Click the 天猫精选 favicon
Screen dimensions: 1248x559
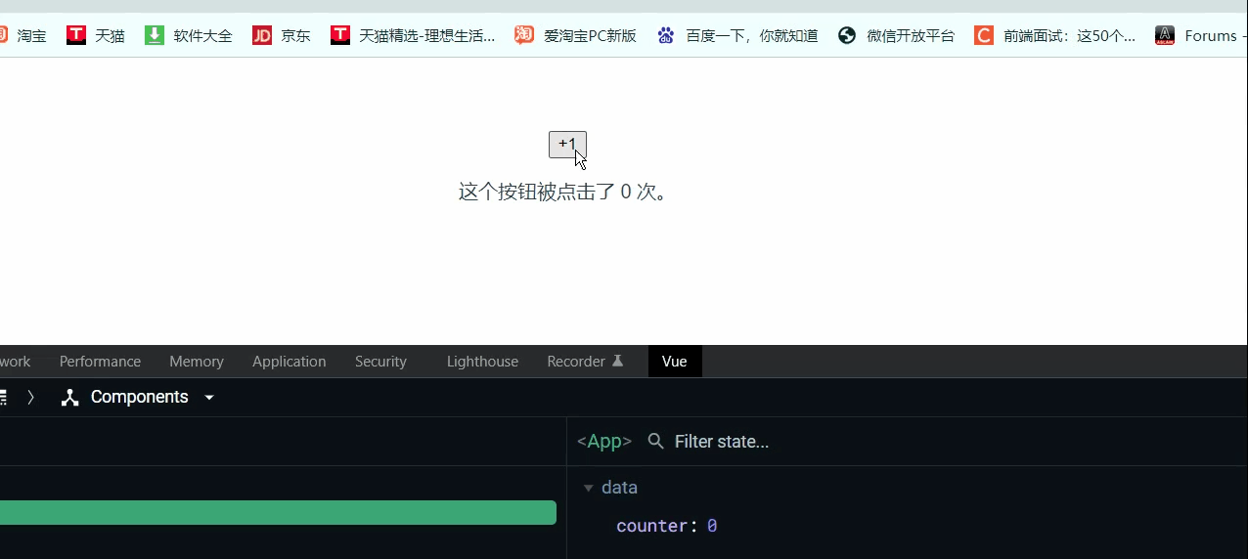340,35
